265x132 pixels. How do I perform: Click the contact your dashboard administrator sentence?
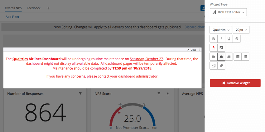103,76
